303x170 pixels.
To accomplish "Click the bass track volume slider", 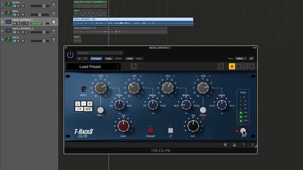I will [40, 15].
